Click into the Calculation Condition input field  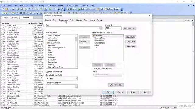tap(60, 86)
